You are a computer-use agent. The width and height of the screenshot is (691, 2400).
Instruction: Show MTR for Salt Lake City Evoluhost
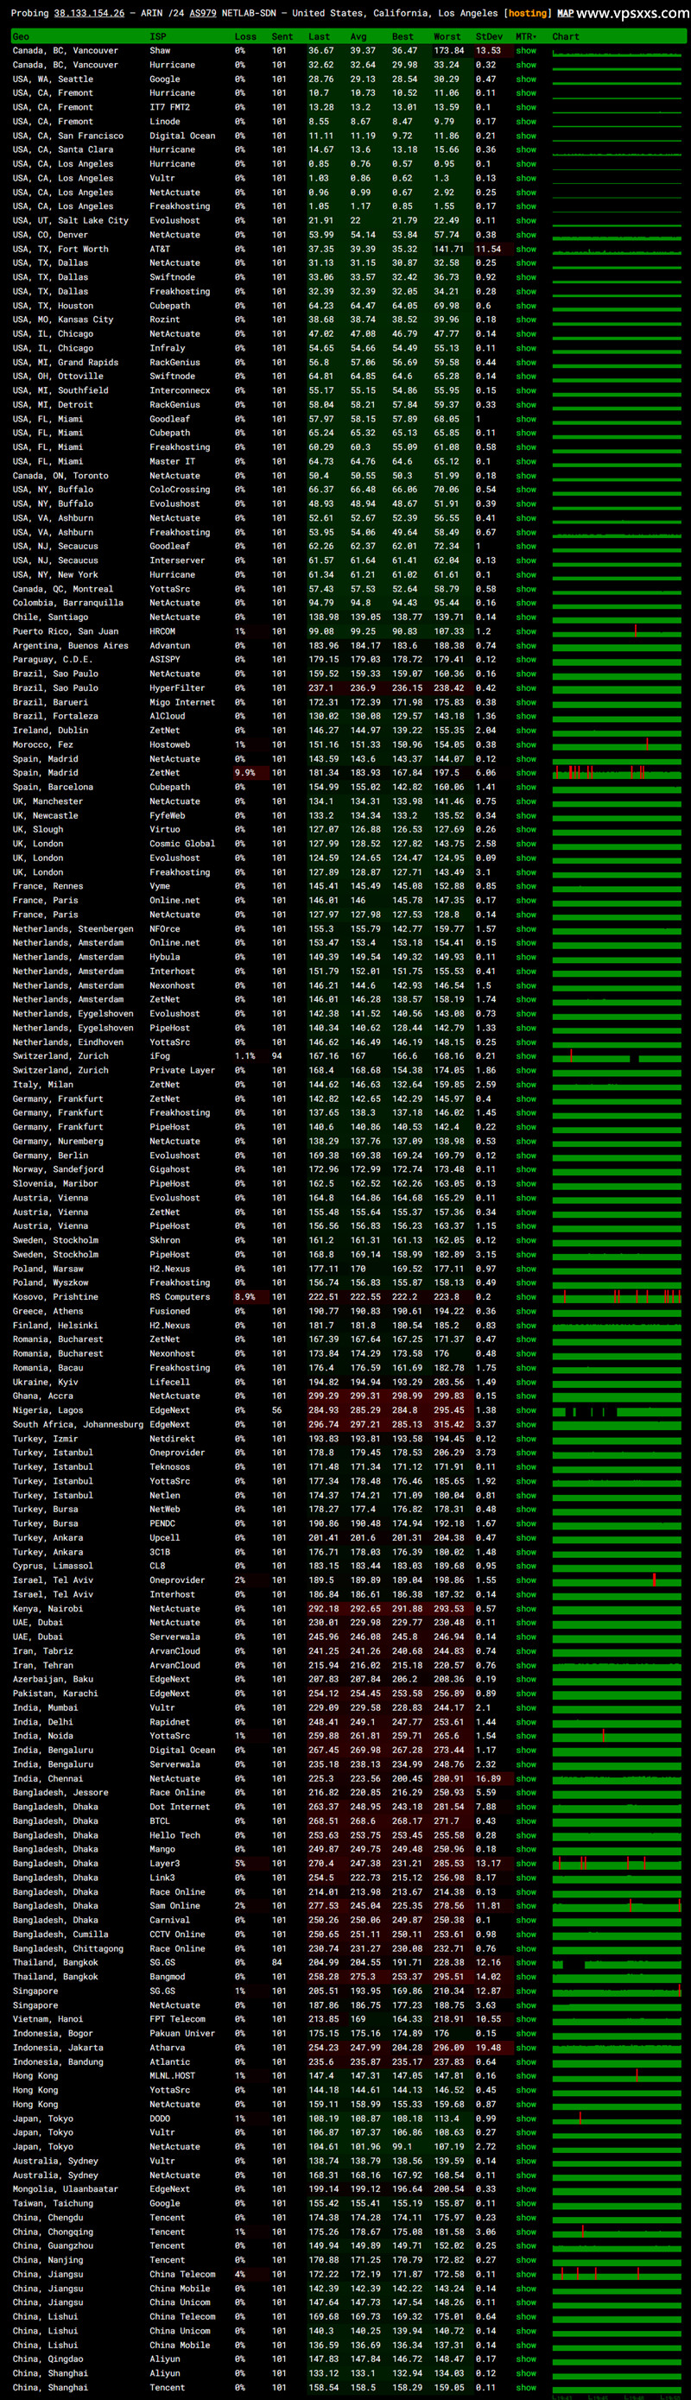(526, 221)
